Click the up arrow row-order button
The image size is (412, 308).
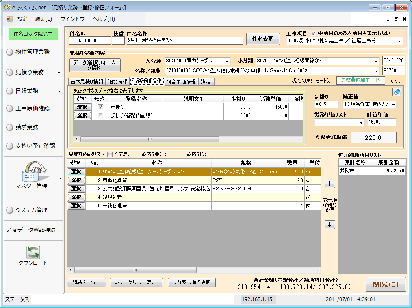click(330, 184)
